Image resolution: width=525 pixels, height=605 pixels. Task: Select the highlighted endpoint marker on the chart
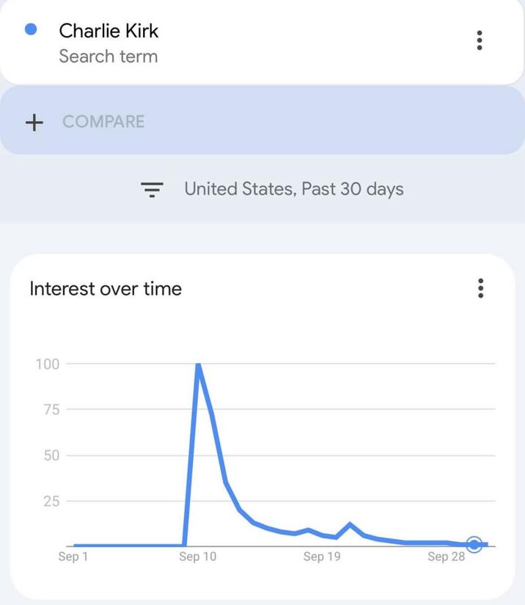coord(474,544)
